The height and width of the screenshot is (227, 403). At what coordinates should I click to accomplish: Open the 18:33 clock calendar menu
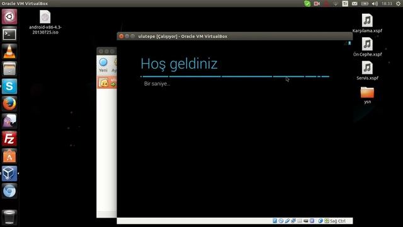pyautogui.click(x=387, y=4)
